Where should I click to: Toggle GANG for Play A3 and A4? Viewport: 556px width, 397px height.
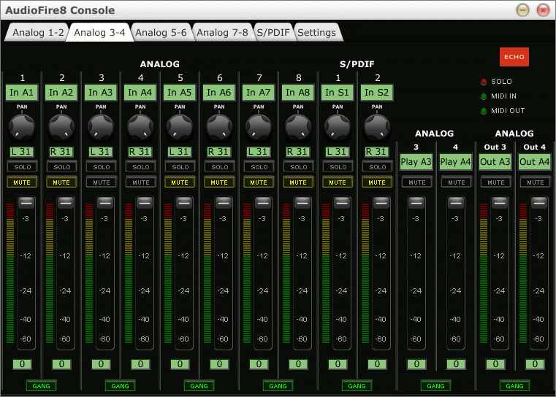coord(435,386)
